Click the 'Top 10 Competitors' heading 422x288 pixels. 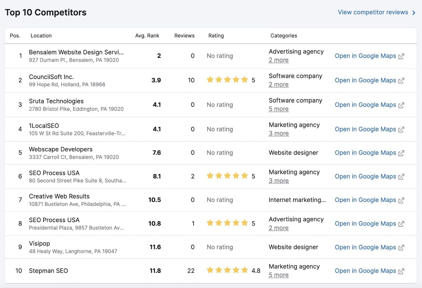click(x=46, y=12)
